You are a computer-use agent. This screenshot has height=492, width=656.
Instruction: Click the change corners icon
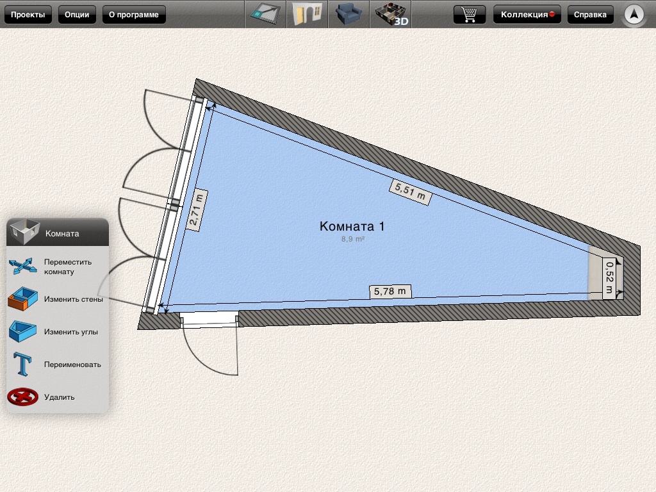coord(24,332)
